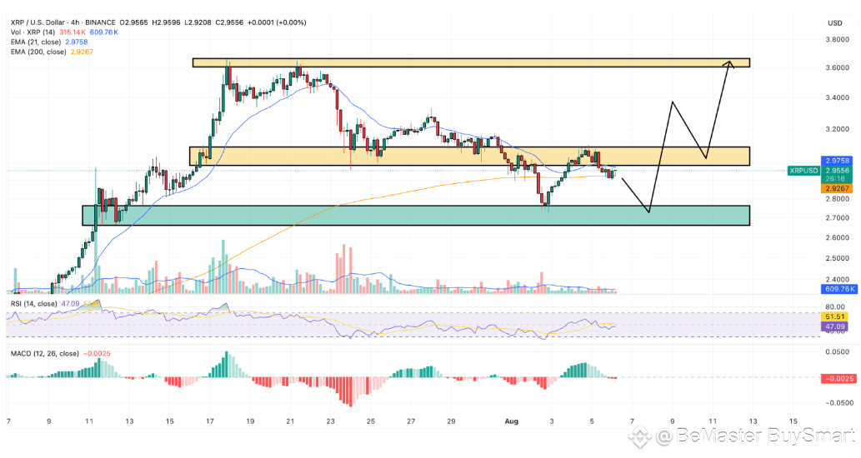The width and height of the screenshot is (861, 458).
Task: Click the 3.2000 price axis label
Action: click(x=838, y=129)
